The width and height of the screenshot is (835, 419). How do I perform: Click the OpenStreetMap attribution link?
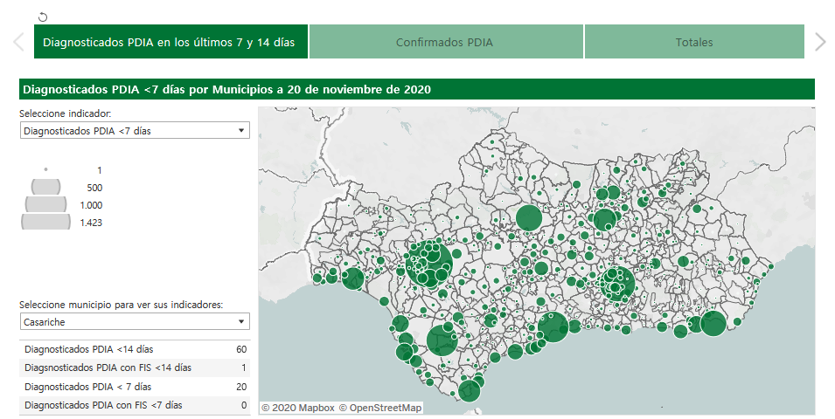click(380, 408)
